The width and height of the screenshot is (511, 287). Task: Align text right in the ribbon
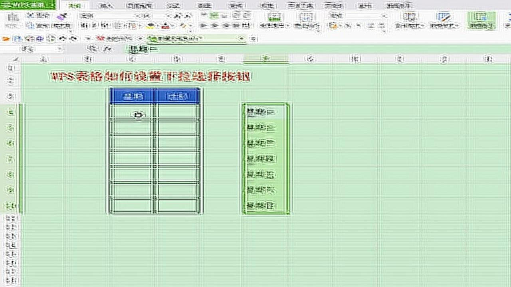[226, 26]
